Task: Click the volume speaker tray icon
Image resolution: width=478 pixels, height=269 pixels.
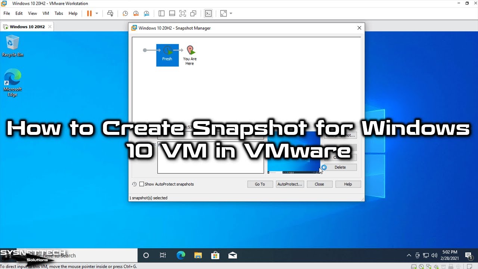Action: (434, 256)
